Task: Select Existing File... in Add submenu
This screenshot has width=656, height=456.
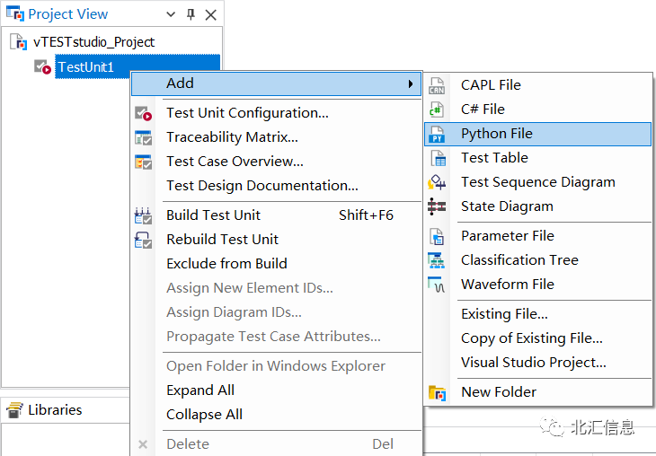Action: (x=504, y=314)
